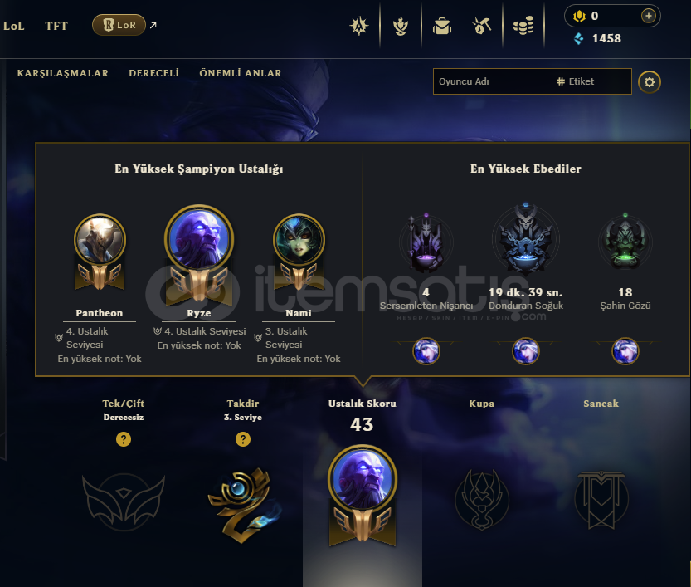Screen dimensions: 691x587
Task: Open the KARŞILAŞMALAR tab
Action: pyautogui.click(x=62, y=73)
